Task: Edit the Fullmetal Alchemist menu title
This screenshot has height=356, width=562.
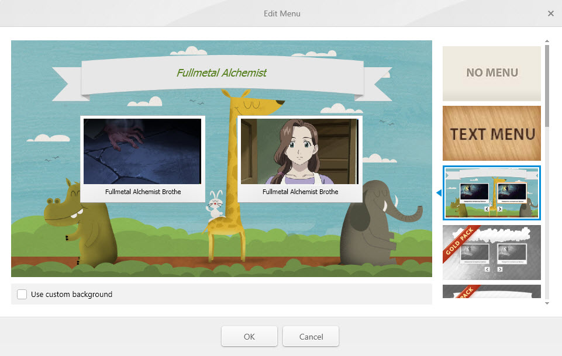Action: (222, 73)
